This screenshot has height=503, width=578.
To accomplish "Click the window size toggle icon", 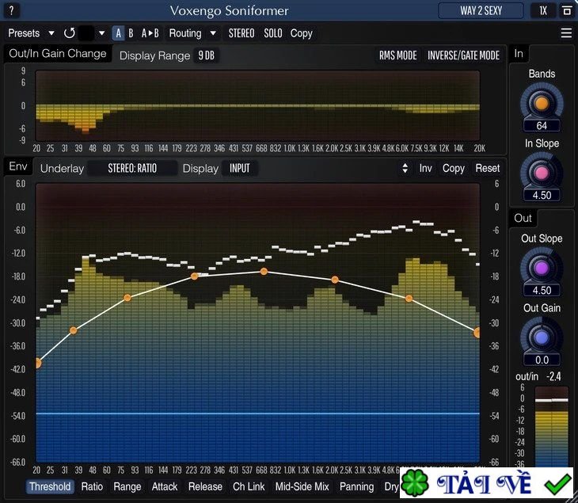I will (567, 10).
